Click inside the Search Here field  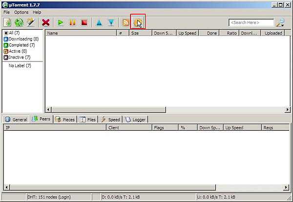(x=251, y=22)
